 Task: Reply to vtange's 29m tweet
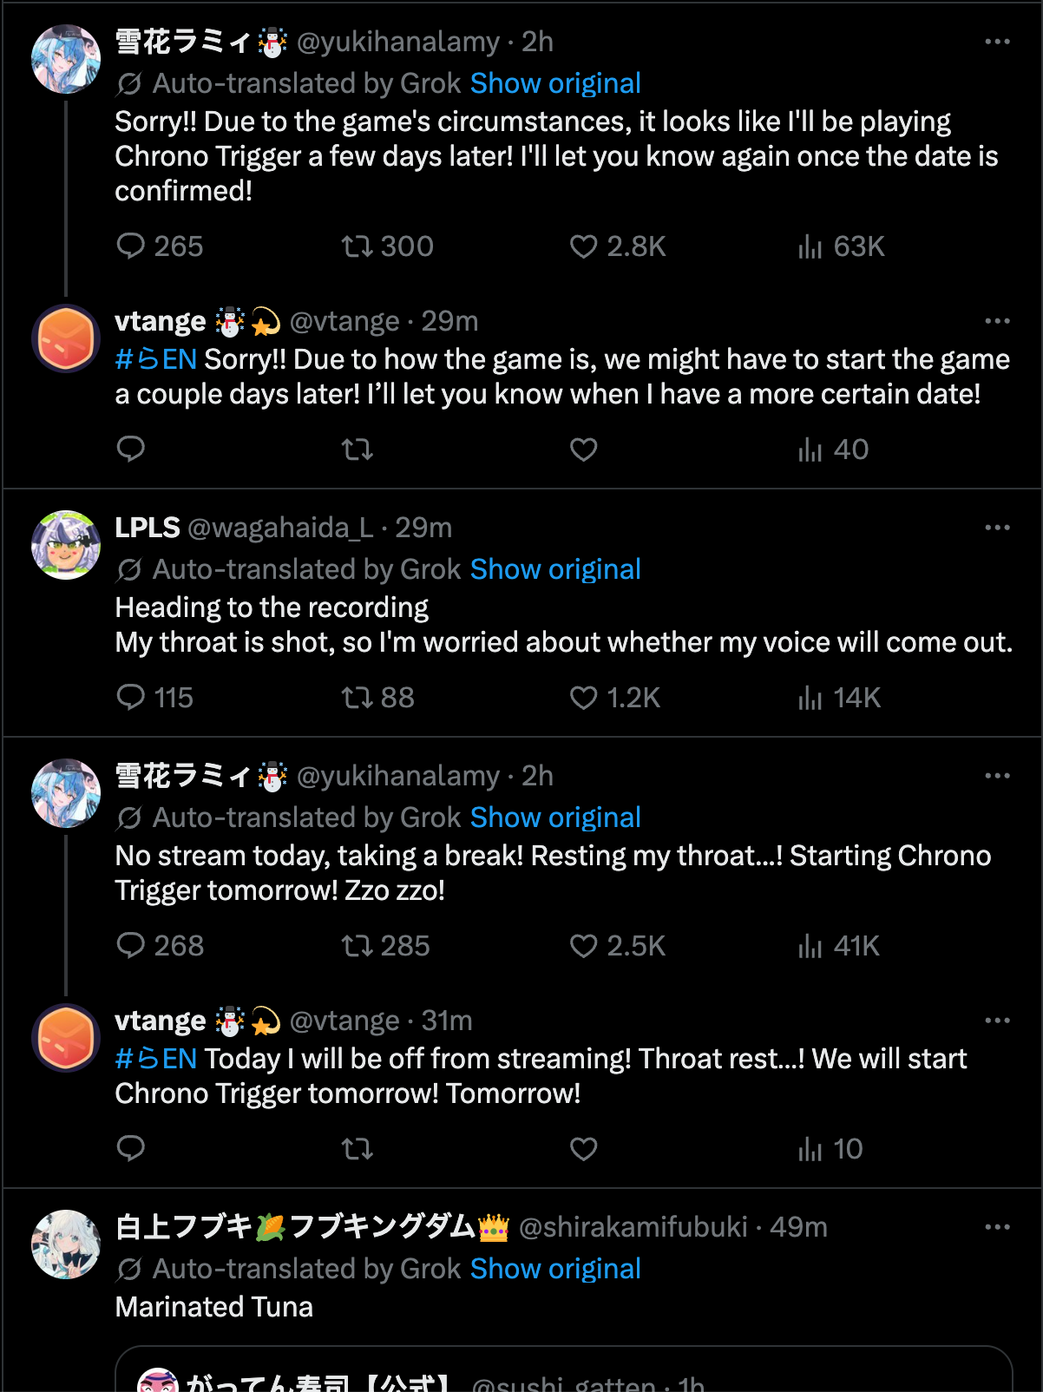131,449
